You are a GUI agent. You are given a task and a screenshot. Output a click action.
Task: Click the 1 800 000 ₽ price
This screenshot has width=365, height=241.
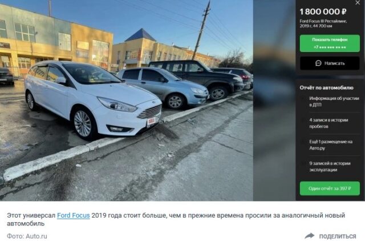[x=323, y=11]
